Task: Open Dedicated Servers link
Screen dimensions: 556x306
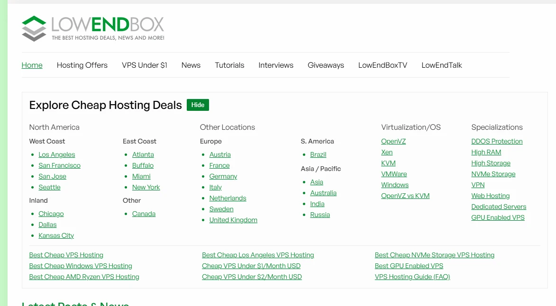Action: tap(499, 207)
